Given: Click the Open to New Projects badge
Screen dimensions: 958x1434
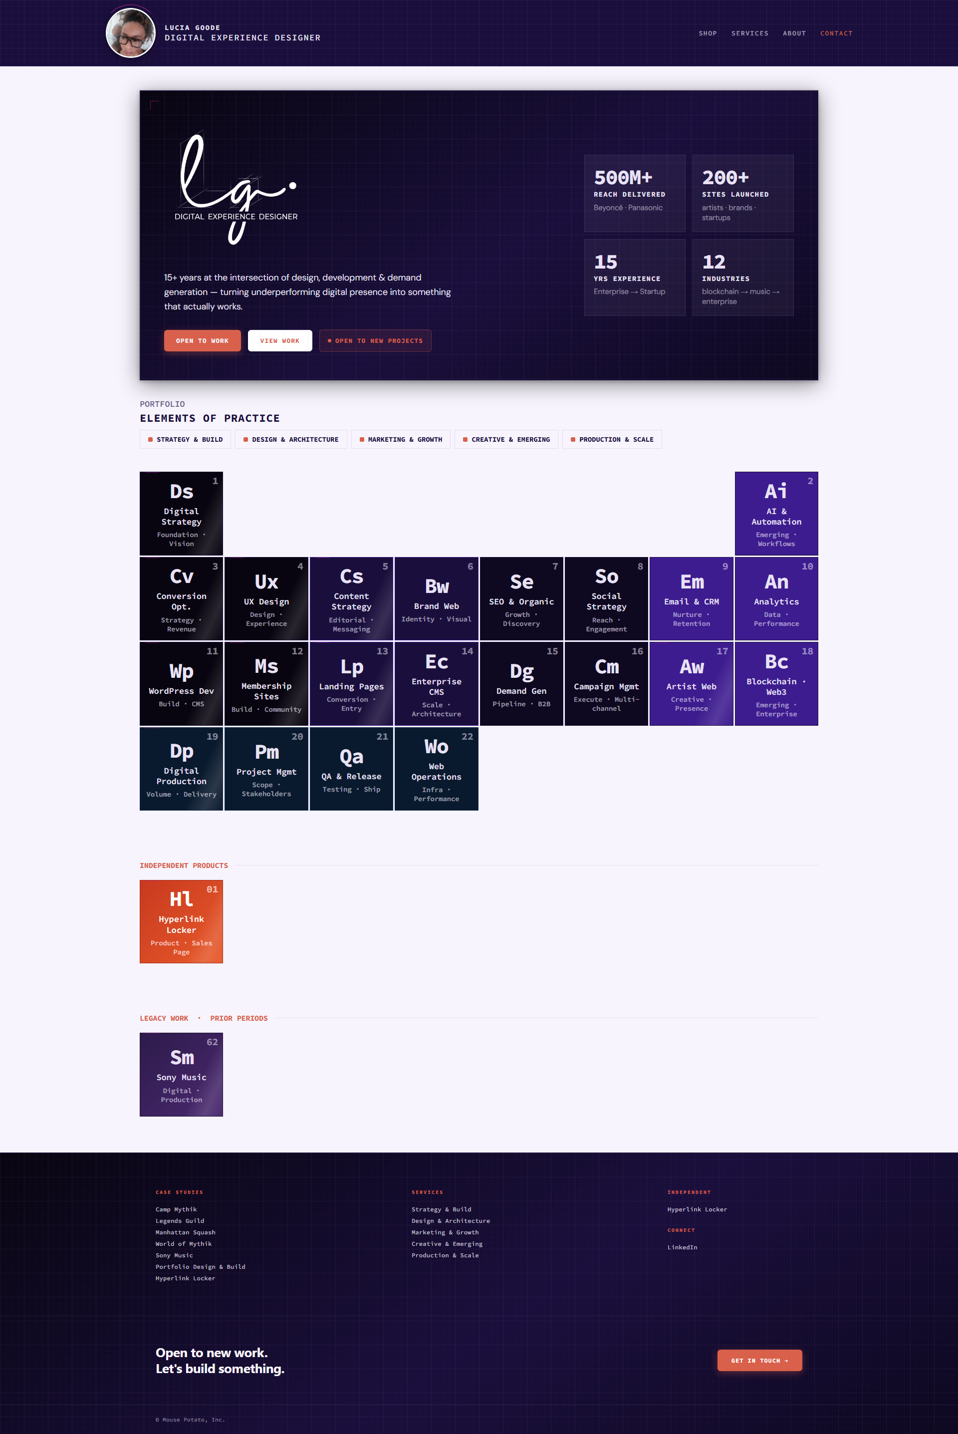Looking at the screenshot, I should [375, 341].
